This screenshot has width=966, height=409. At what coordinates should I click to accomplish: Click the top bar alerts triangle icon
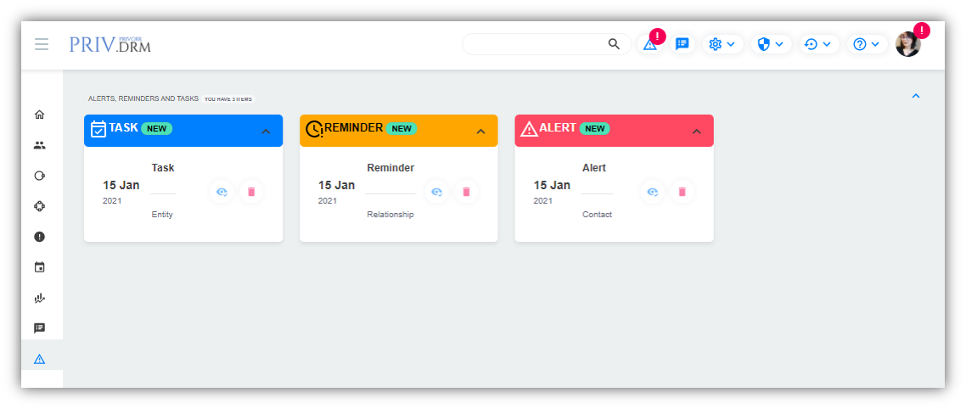tap(649, 44)
